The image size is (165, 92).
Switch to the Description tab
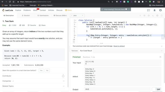pos(9,16)
